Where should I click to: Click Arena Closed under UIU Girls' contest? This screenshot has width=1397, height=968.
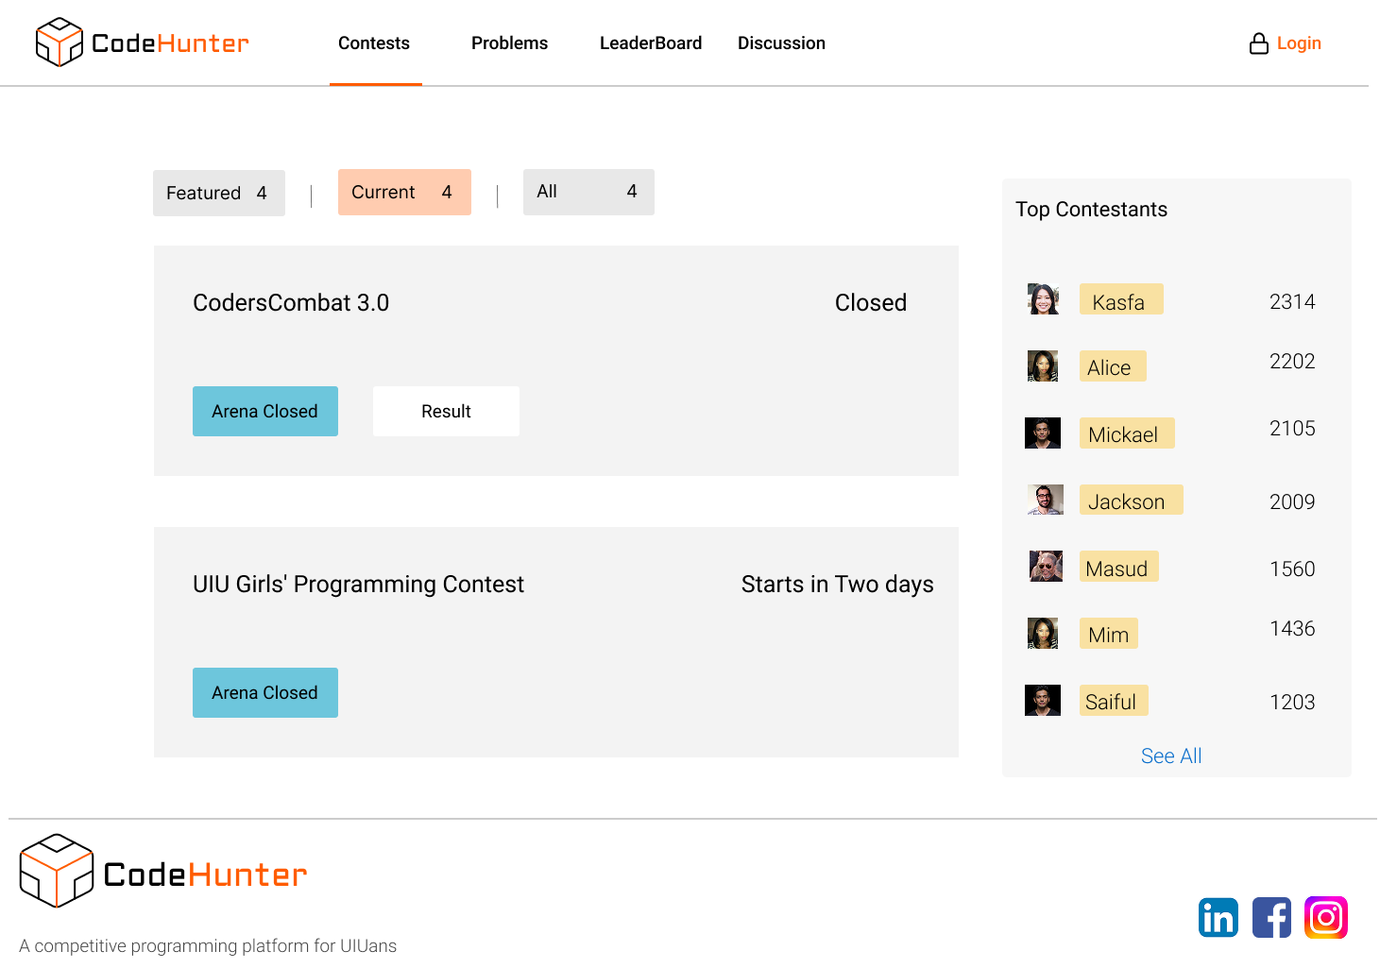264,693
